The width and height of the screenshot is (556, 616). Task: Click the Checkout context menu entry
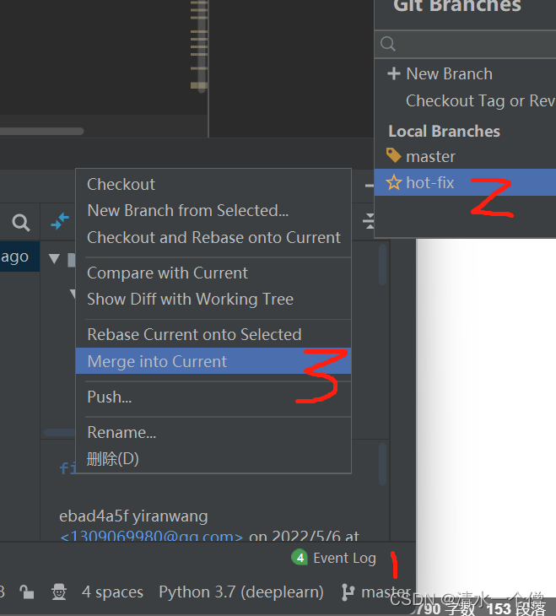pyautogui.click(x=121, y=185)
